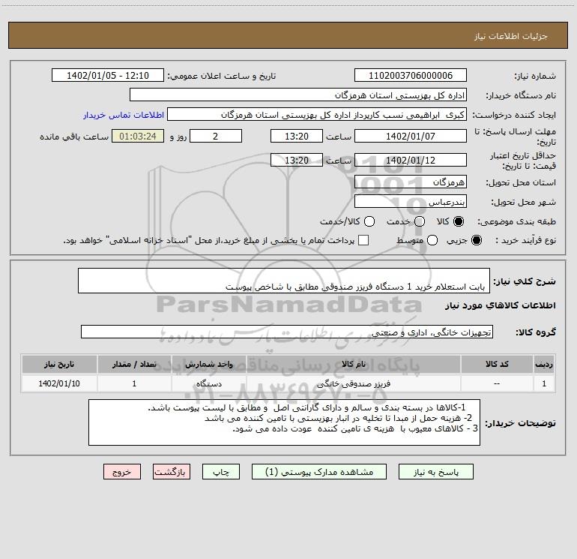Click the فریزر صندوقی خانگی table cell
This screenshot has height=559, width=577.
(353, 383)
